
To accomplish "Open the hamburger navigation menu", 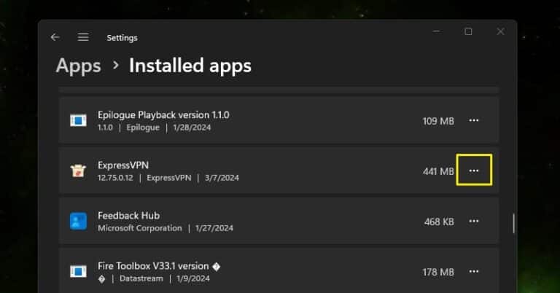I will (x=83, y=37).
